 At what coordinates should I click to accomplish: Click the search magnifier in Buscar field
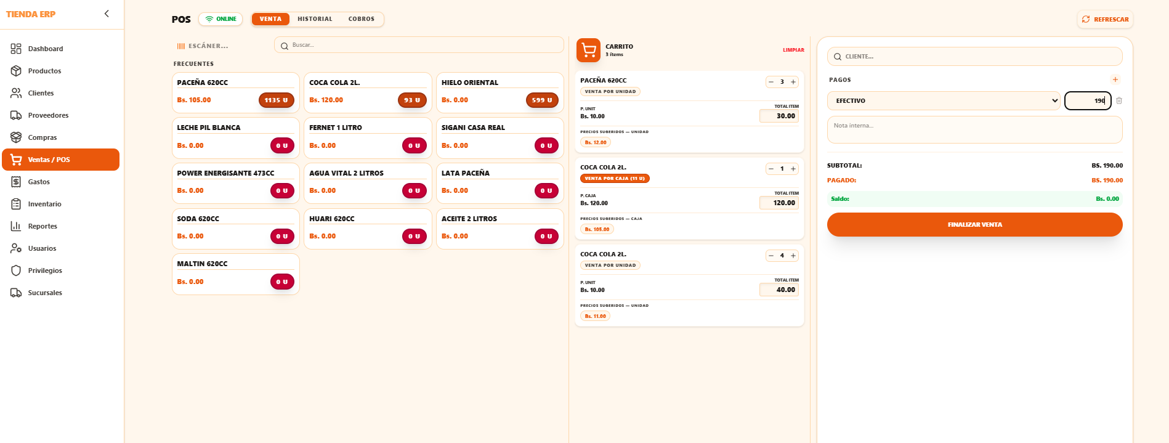click(x=285, y=46)
